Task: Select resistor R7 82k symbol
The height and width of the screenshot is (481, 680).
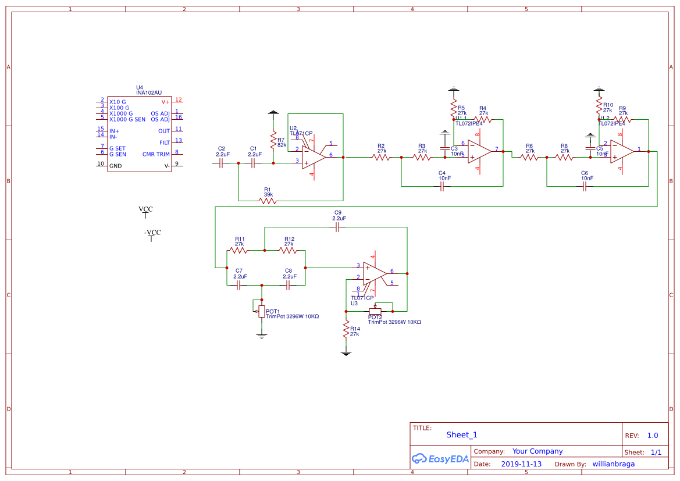Action: 272,140
